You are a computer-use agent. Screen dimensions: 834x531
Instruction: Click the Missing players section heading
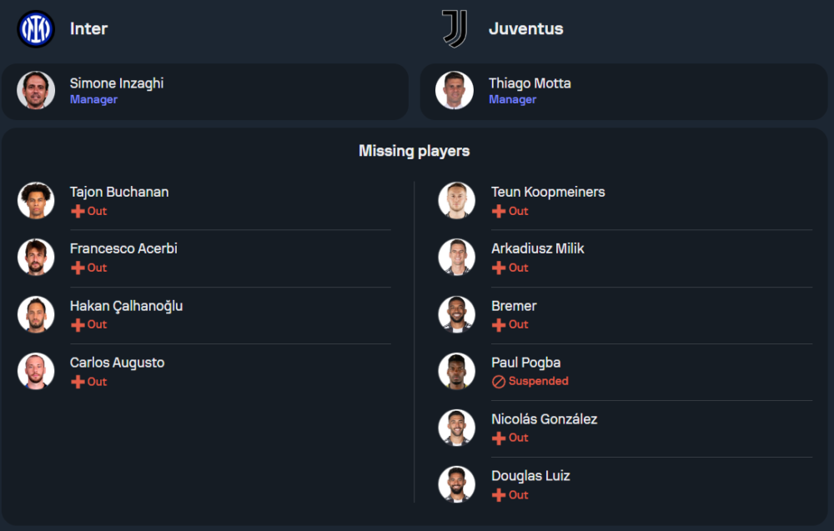414,151
